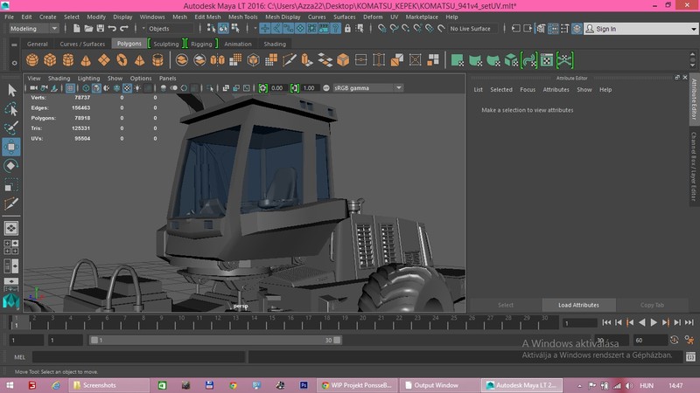
Task: Create a polygon torus from the shelf
Action: [x=122, y=59]
